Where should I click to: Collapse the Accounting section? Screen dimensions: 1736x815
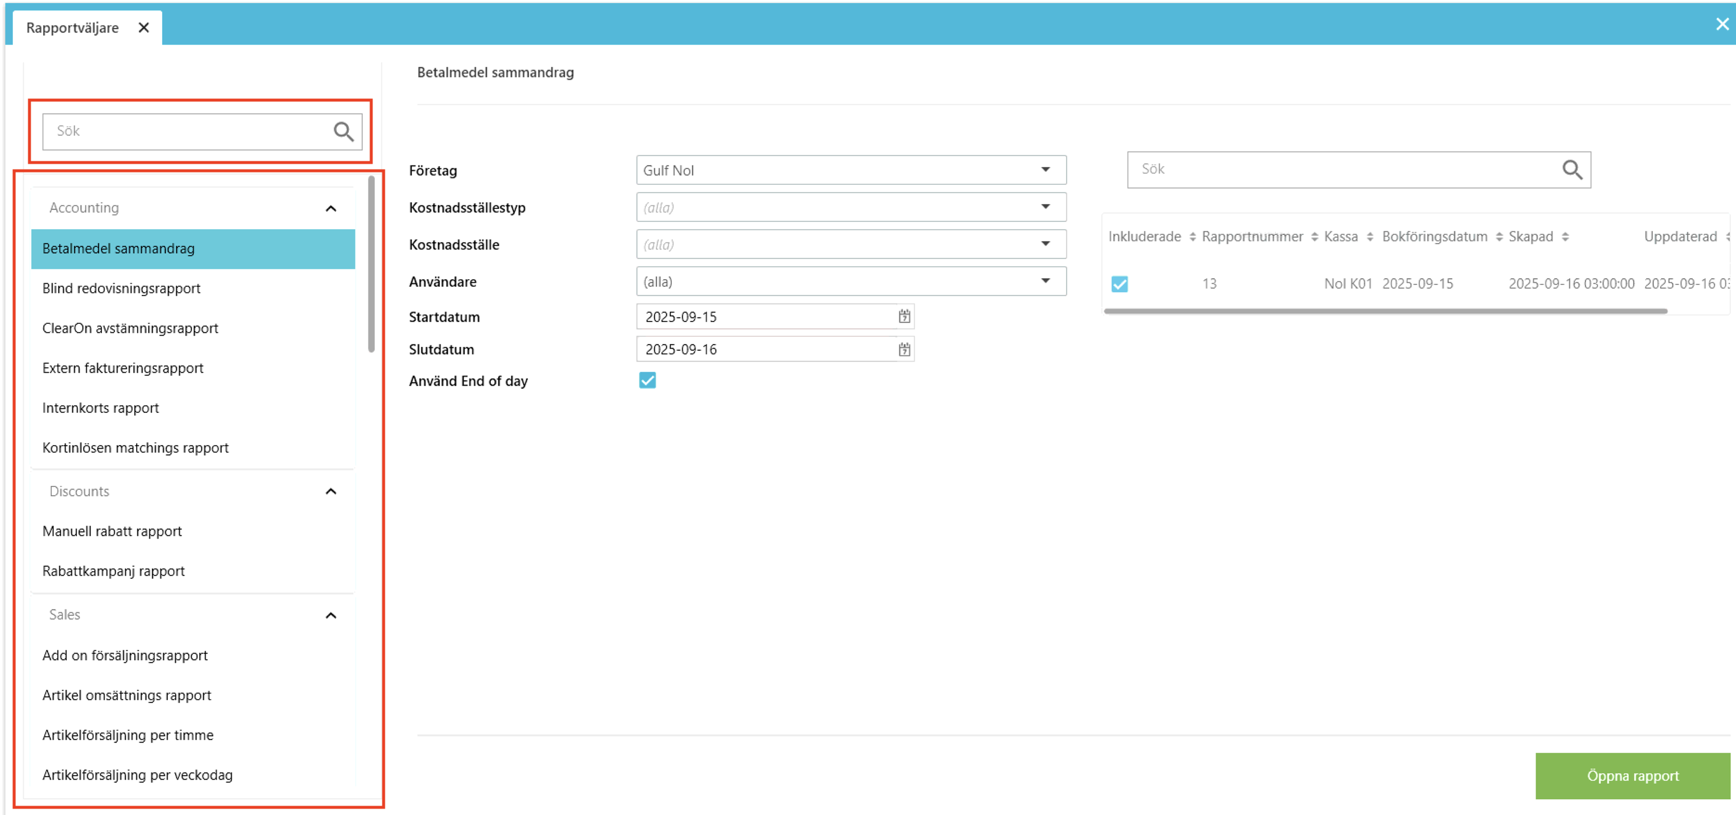(x=331, y=209)
